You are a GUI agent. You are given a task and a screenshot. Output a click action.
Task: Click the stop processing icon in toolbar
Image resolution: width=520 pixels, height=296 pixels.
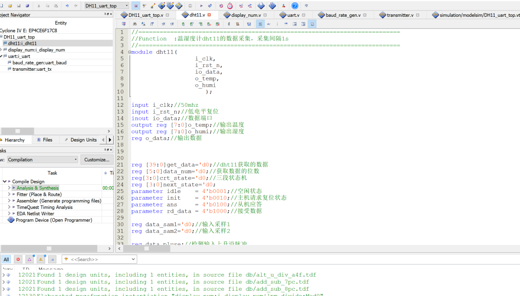pos(190,6)
